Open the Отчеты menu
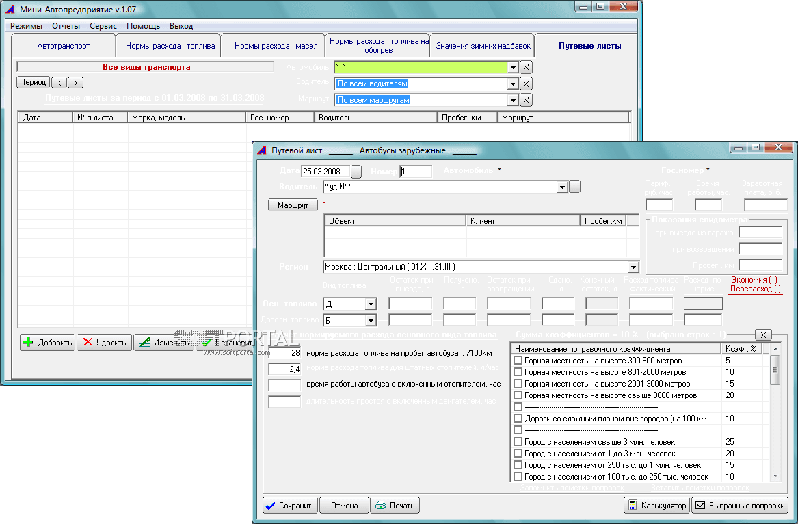 [66, 26]
